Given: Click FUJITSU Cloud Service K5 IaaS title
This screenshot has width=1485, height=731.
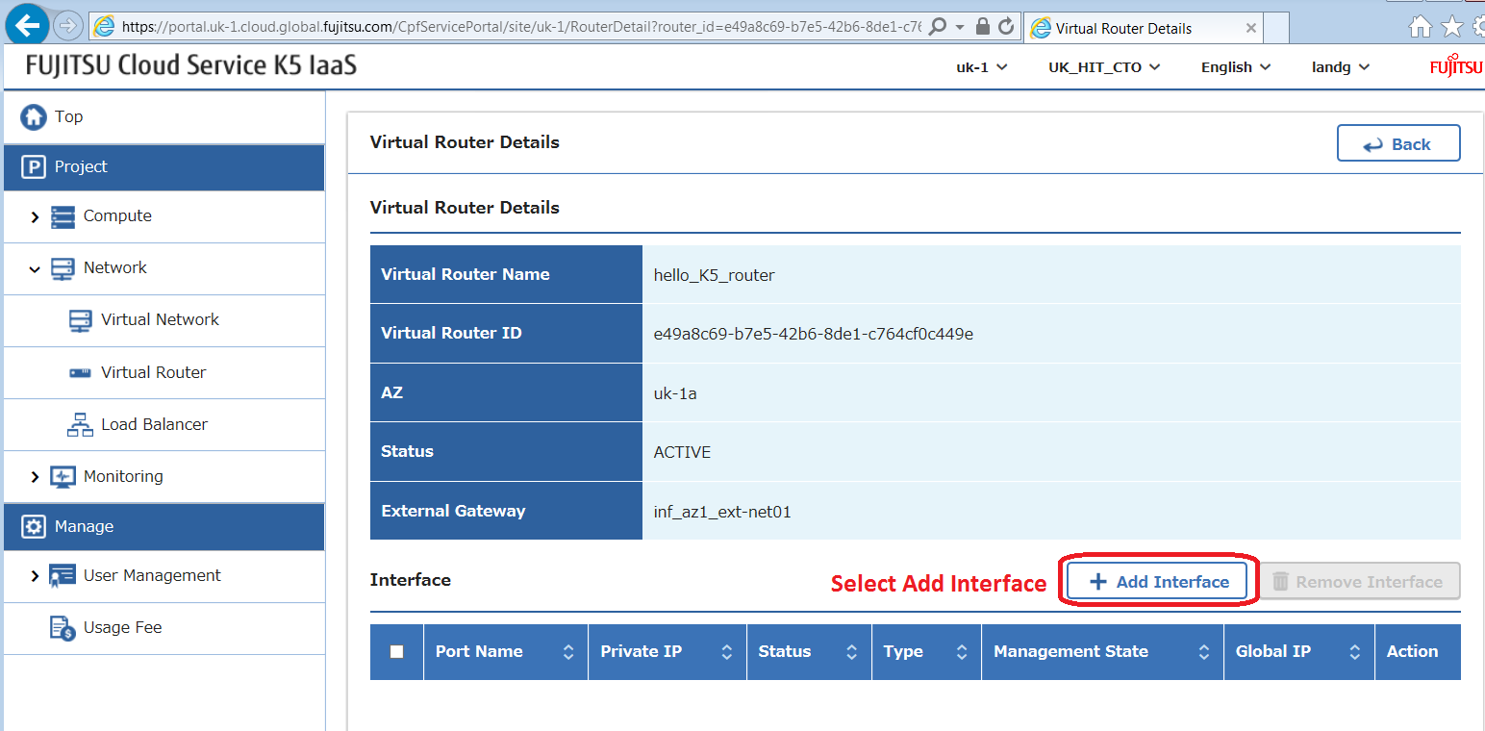Looking at the screenshot, I should [x=191, y=66].
